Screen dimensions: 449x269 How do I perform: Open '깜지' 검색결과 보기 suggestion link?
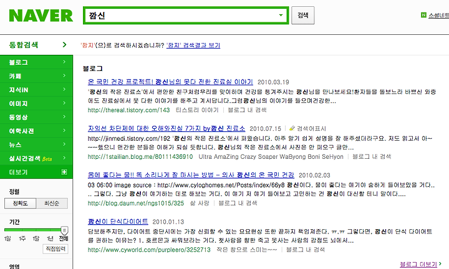click(x=193, y=45)
